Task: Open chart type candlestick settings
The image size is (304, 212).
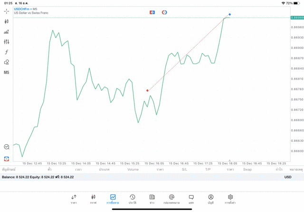Action: click(x=7, y=21)
